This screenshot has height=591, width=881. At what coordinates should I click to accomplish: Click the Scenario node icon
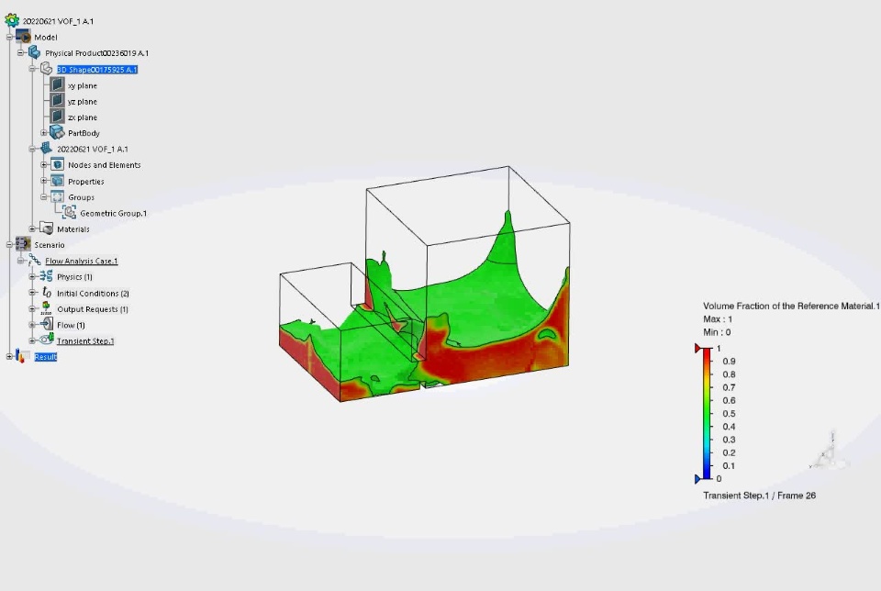(23, 244)
